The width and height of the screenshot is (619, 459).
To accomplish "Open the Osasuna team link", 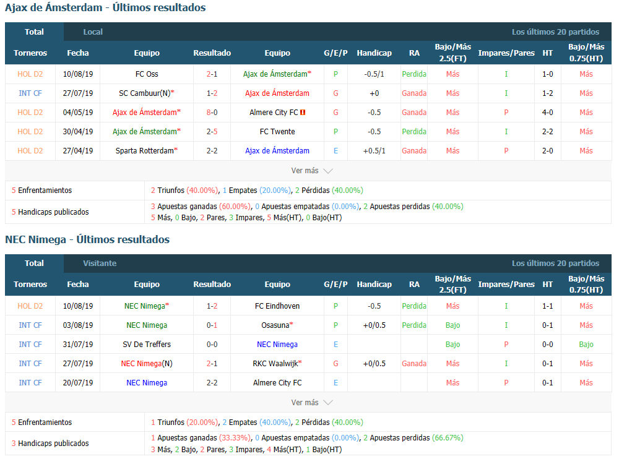I will coord(277,325).
